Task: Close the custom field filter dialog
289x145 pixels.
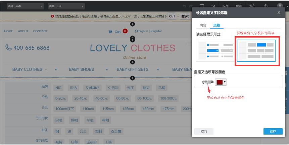Action: pos(279,12)
